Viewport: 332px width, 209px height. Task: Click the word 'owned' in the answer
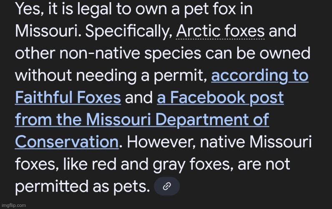click(x=285, y=53)
